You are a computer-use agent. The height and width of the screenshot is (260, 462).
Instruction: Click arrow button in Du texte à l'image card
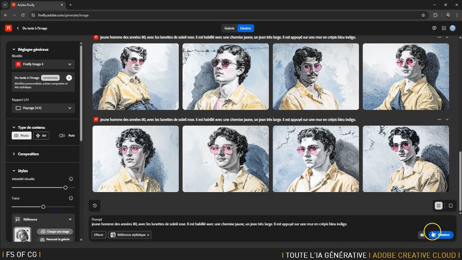(x=69, y=78)
